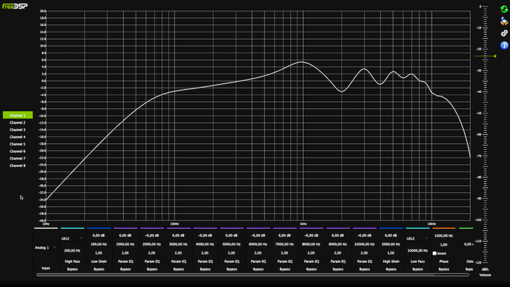Open the High Pass LR12 type dropdown
This screenshot has width=510, height=287.
(72, 238)
